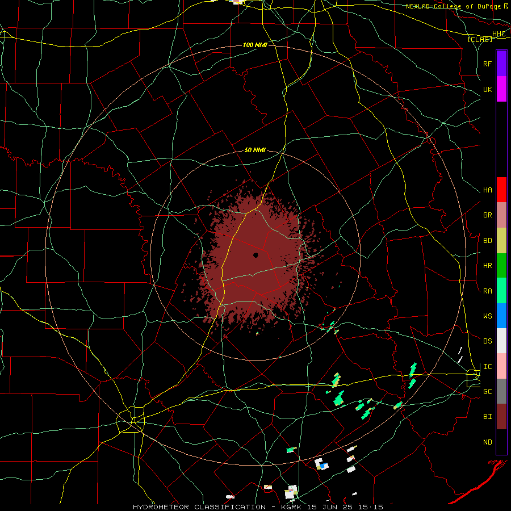Click the 'BD' legend label
Viewport: 511px width, 511px height.
point(488,241)
